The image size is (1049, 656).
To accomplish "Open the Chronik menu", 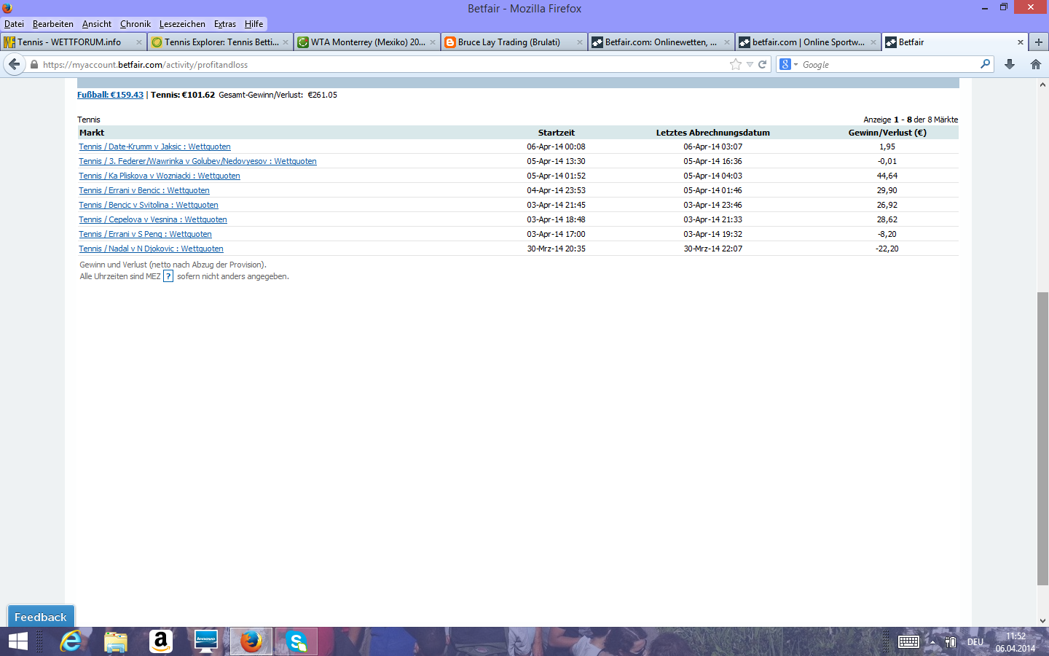I will point(135,24).
